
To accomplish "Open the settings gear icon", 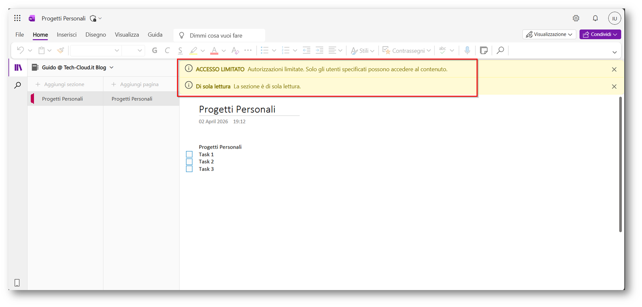I will click(576, 18).
